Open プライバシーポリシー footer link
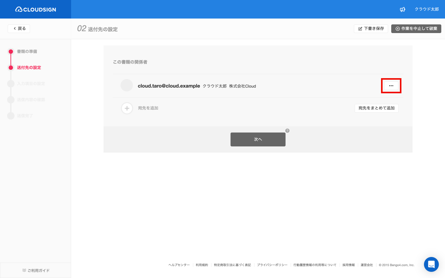The width and height of the screenshot is (445, 278). pyautogui.click(x=272, y=265)
